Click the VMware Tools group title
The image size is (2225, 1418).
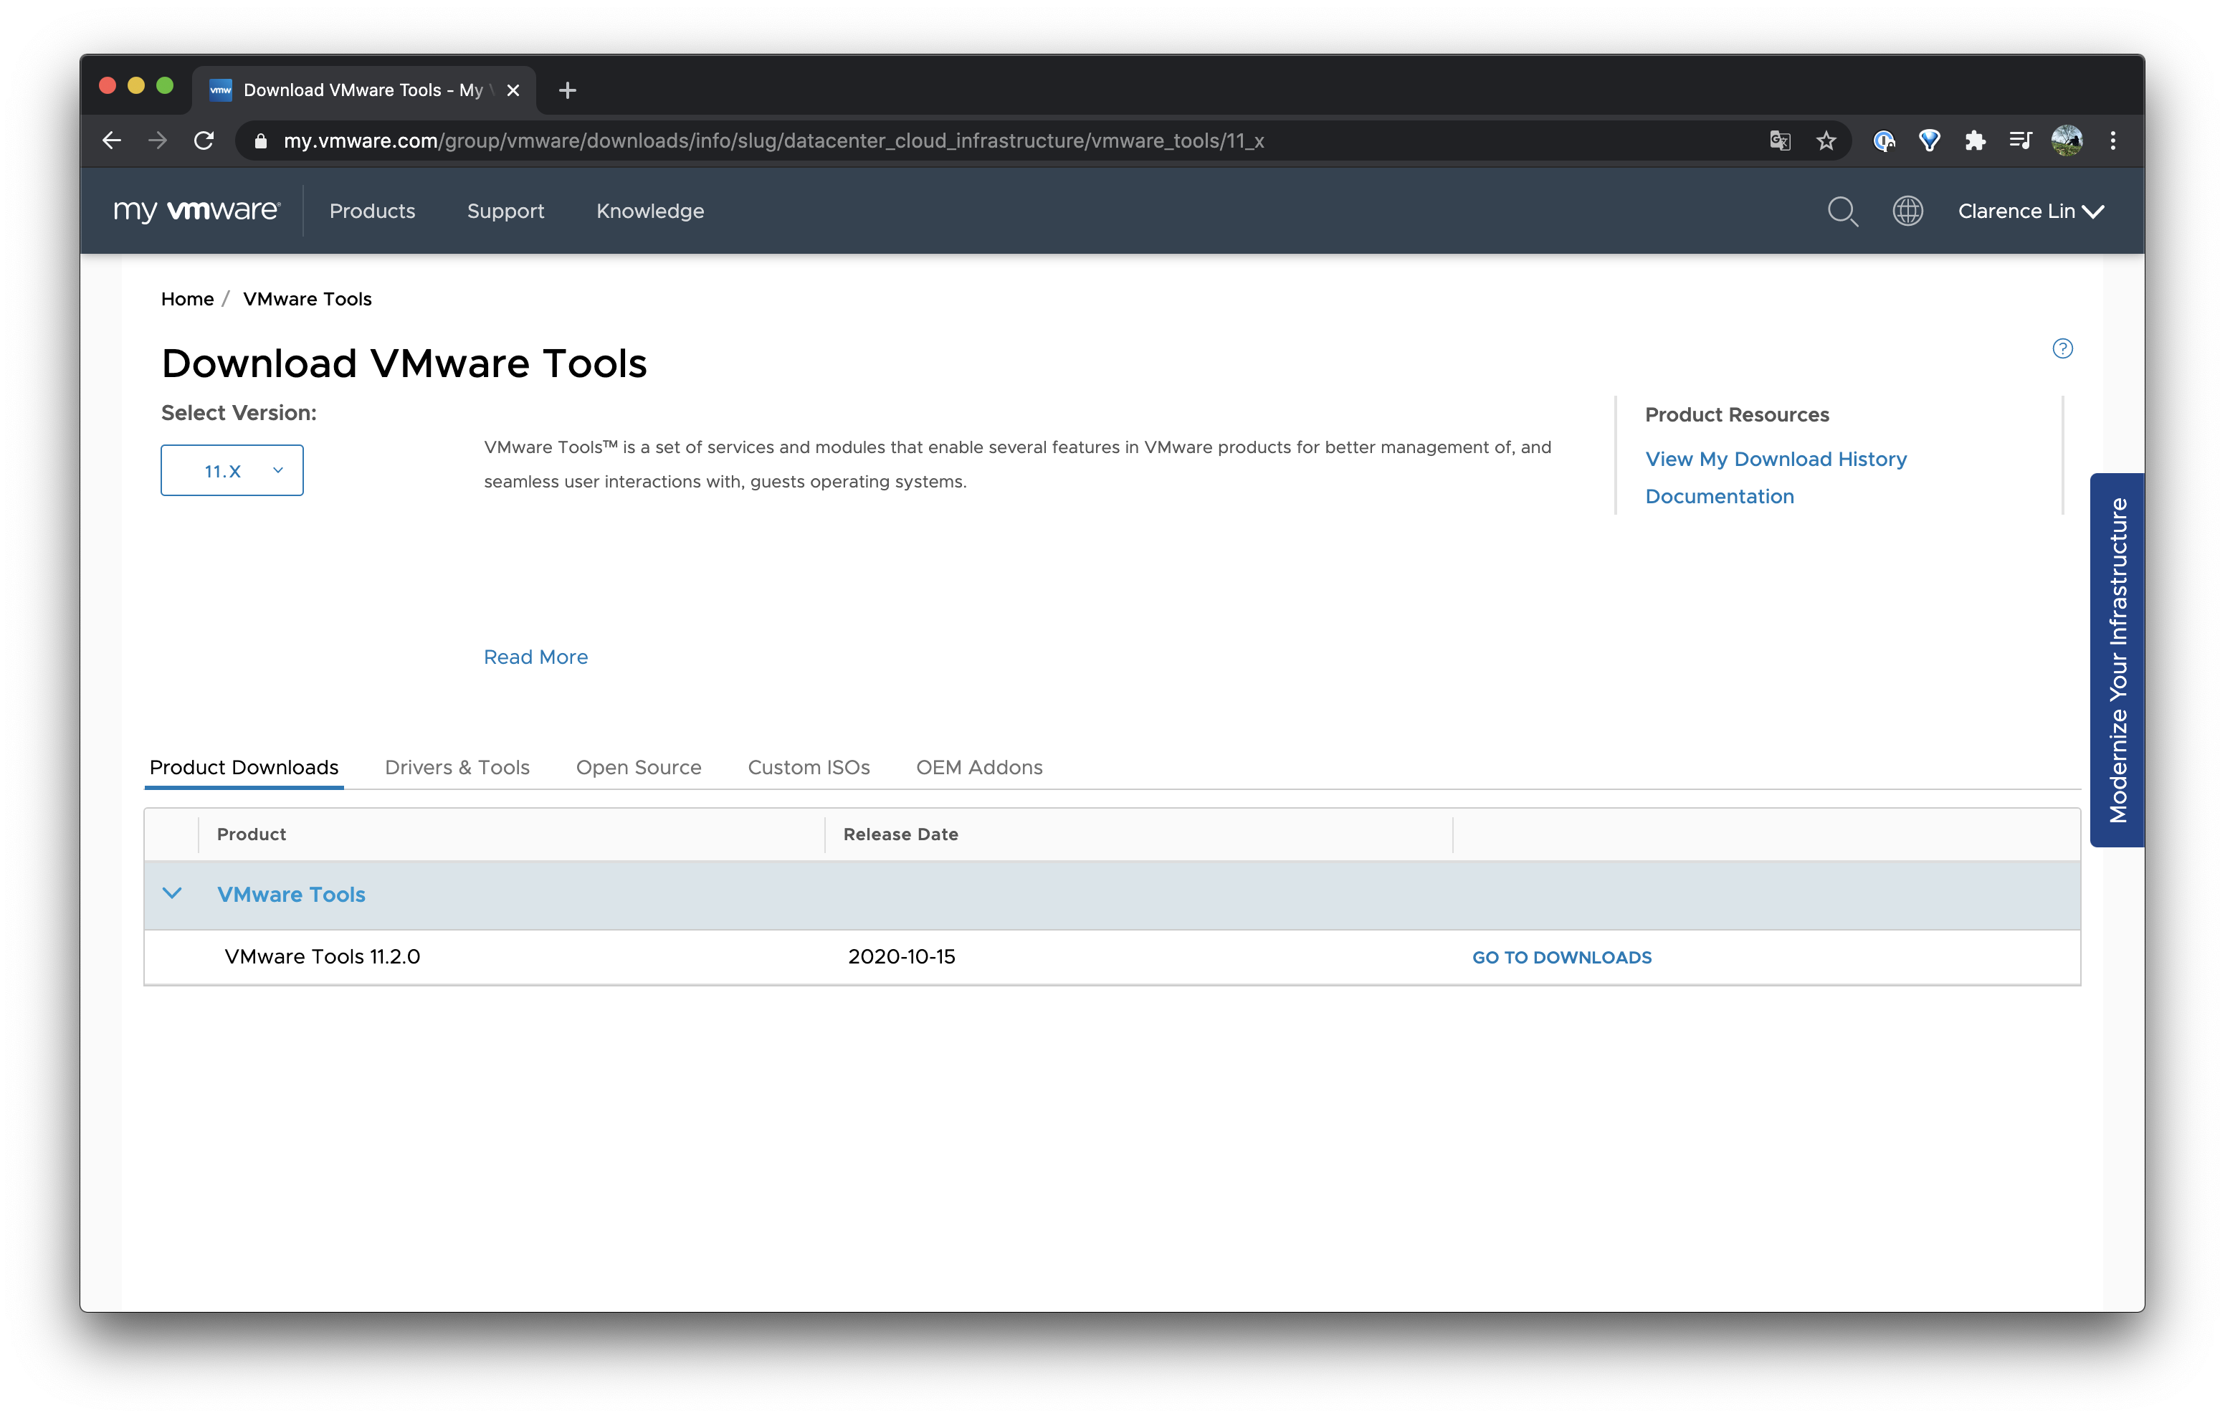coord(291,895)
